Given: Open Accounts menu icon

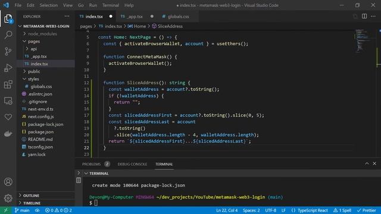Looking at the screenshot, I should (x=8, y=182).
